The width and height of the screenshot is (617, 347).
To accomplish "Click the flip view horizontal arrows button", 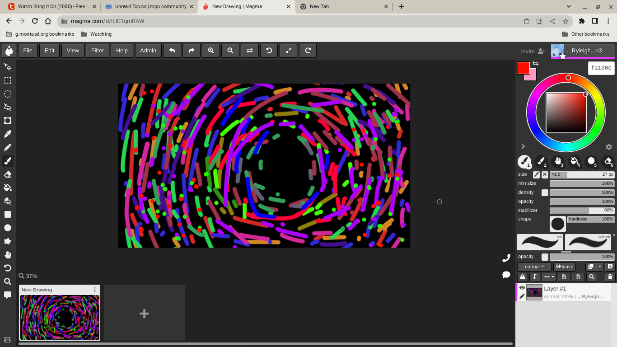I will click(250, 51).
